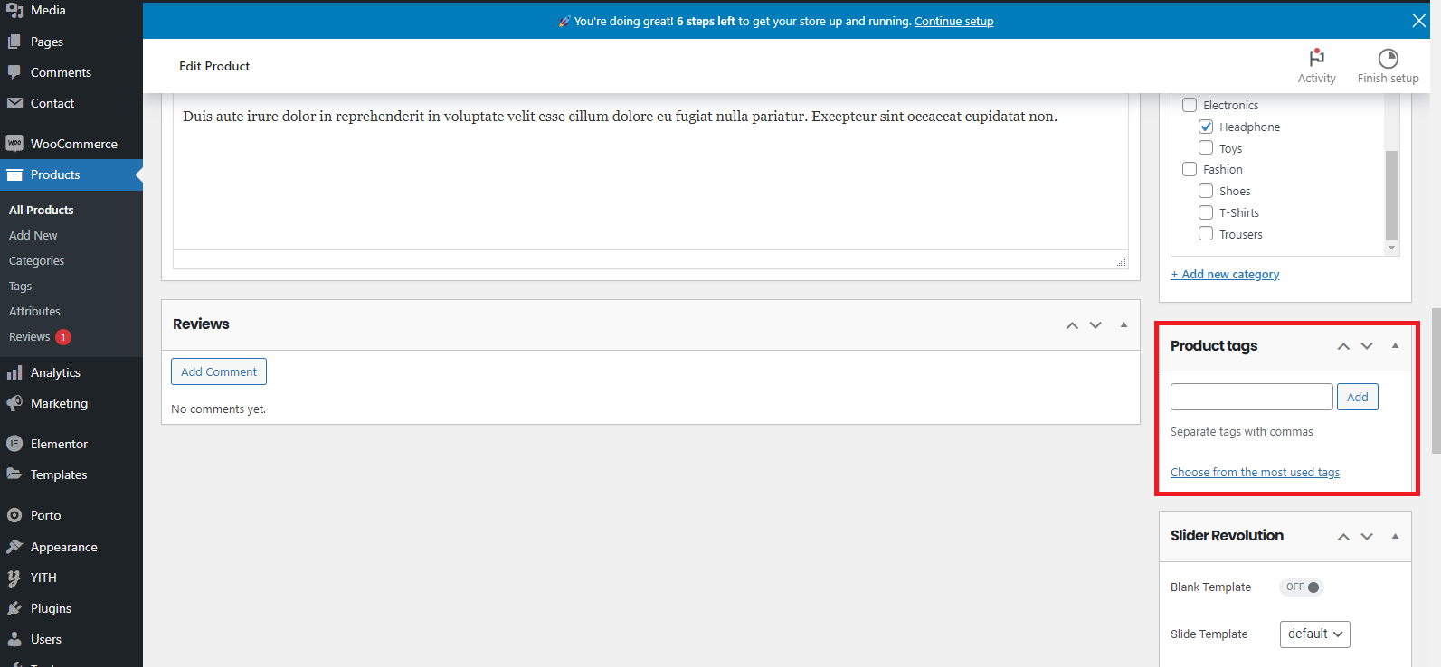This screenshot has height=667, width=1441.
Task: Click the Add new category link
Action: (x=1225, y=274)
